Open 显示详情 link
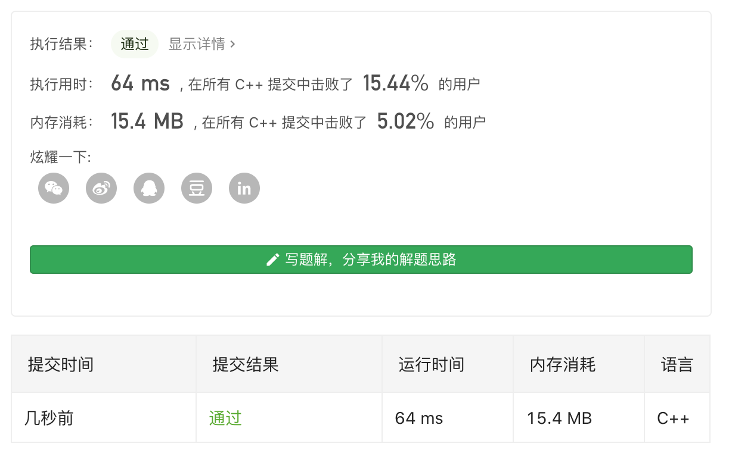Screen dimensions: 732x456 pos(197,44)
